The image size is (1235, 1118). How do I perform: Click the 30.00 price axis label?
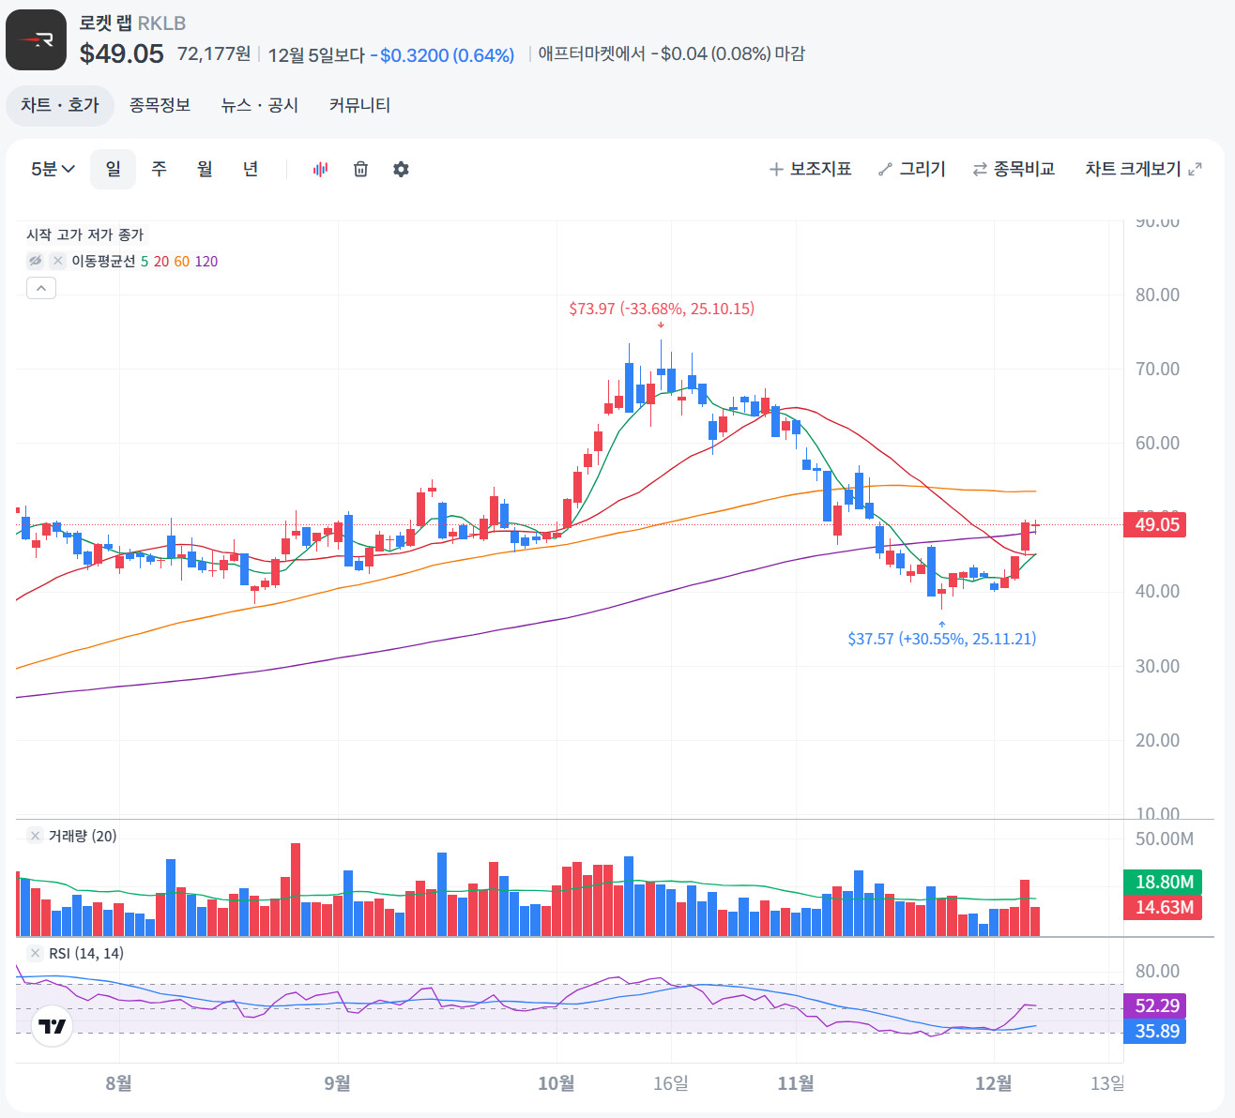(1157, 666)
